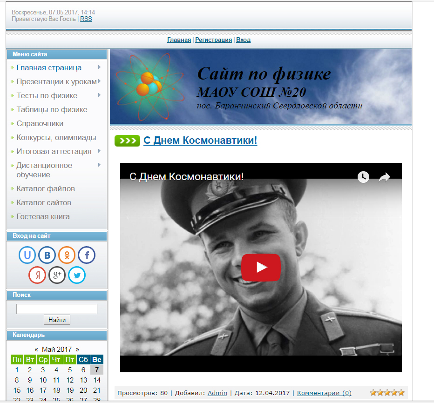Open Таблицы по физике menu item
This screenshot has width=434, height=403.
(52, 109)
